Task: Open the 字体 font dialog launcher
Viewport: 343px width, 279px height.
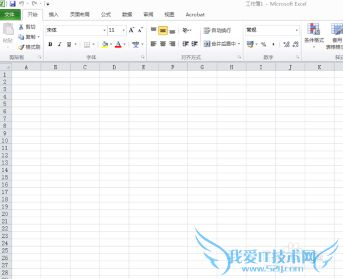Action: 143,57
